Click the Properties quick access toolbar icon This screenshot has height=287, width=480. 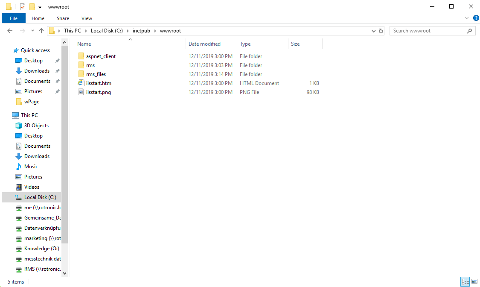(x=22, y=7)
